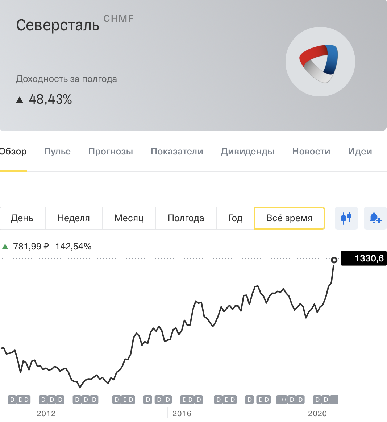Image resolution: width=387 pixels, height=422 pixels.
Task: Open the Новости tab
Action: click(311, 151)
